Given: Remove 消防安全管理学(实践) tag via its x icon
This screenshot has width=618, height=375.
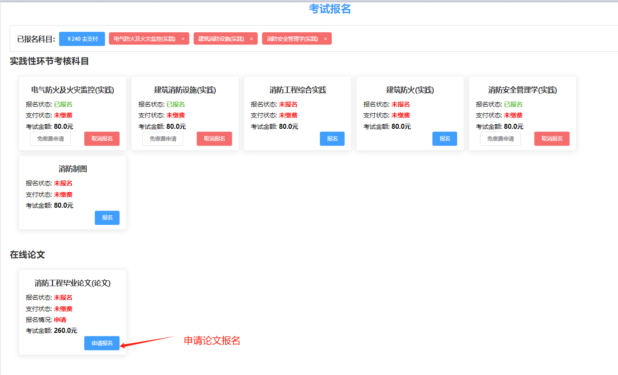Looking at the screenshot, I should [325, 39].
